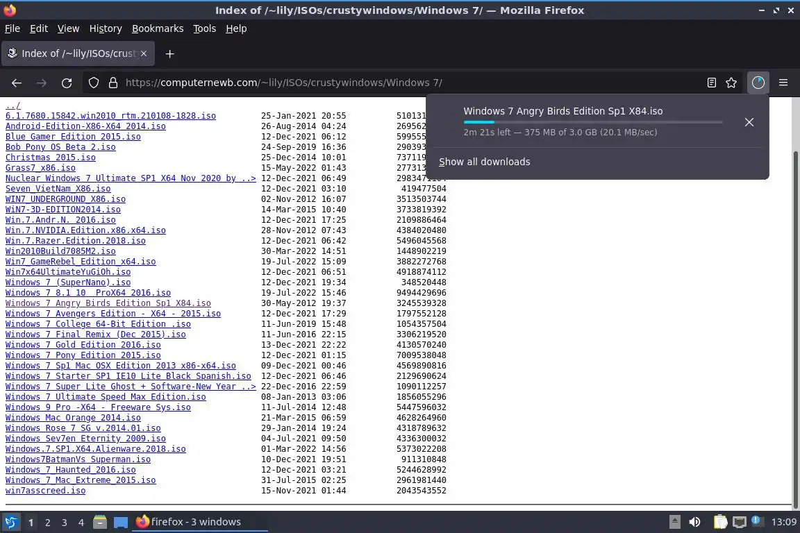Reload the current page
Screen dimensions: 800x533
pyautogui.click(x=67, y=83)
